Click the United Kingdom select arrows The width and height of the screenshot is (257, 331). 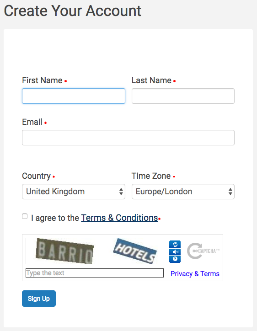click(121, 192)
